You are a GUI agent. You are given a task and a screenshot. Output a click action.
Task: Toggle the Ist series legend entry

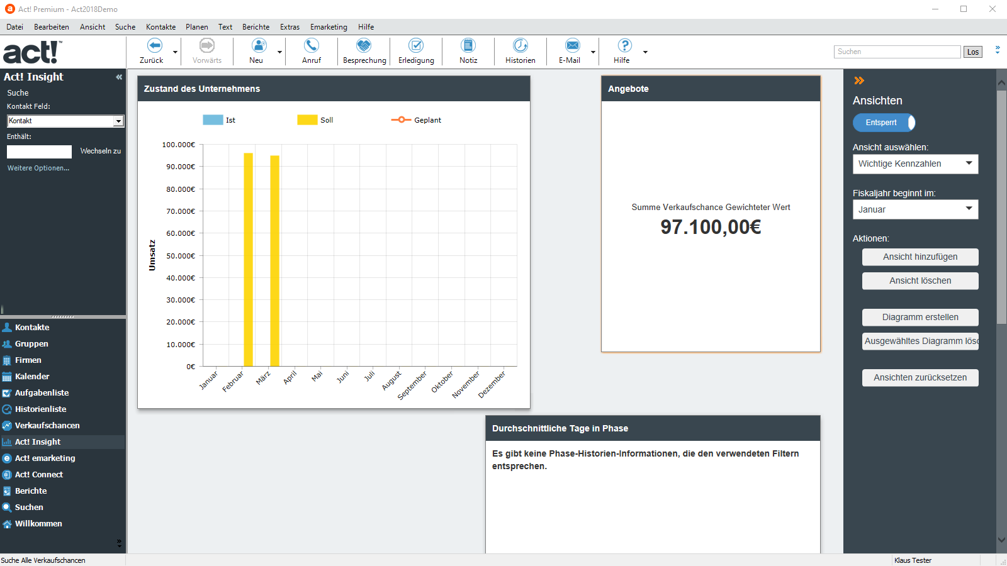click(213, 120)
